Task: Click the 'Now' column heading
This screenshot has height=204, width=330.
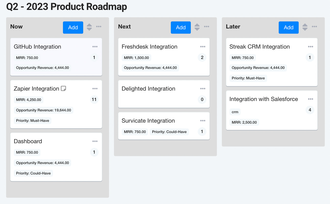Action: tap(16, 26)
